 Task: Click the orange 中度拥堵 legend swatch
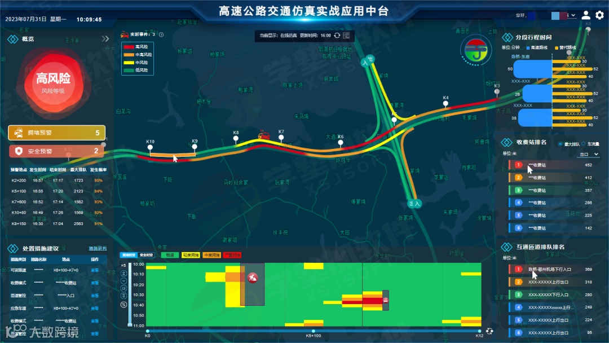point(211,255)
